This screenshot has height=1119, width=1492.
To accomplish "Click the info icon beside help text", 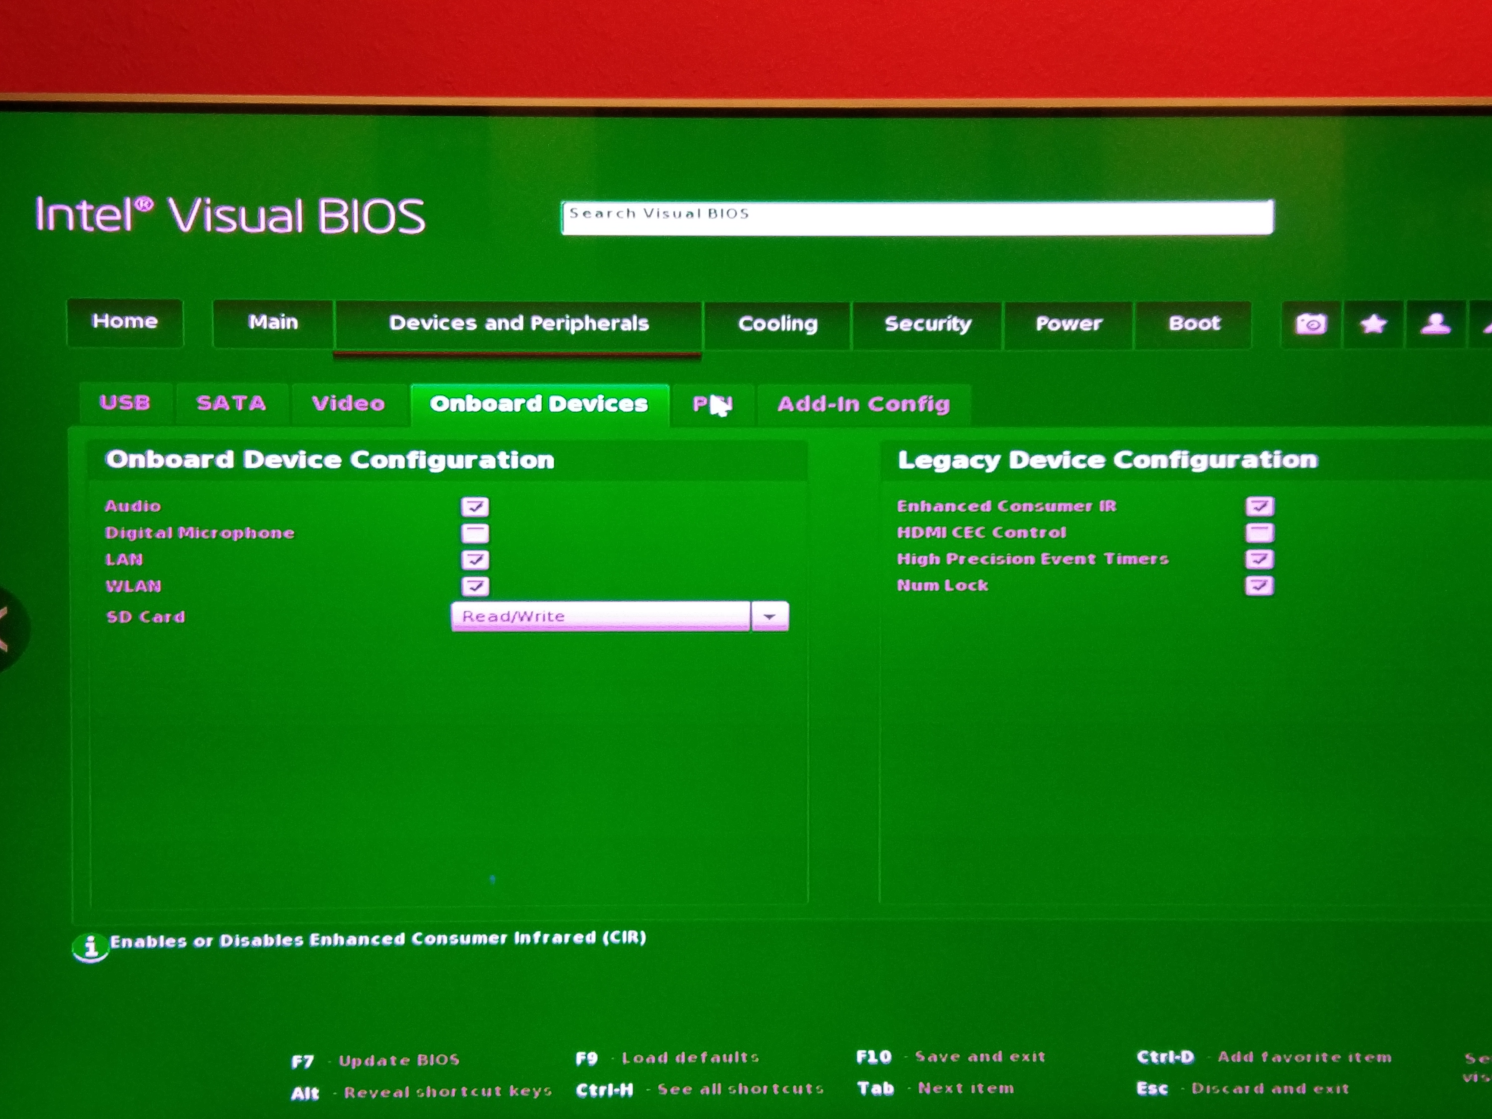I will pyautogui.click(x=90, y=947).
